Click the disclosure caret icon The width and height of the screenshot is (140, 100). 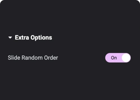(x=10, y=37)
